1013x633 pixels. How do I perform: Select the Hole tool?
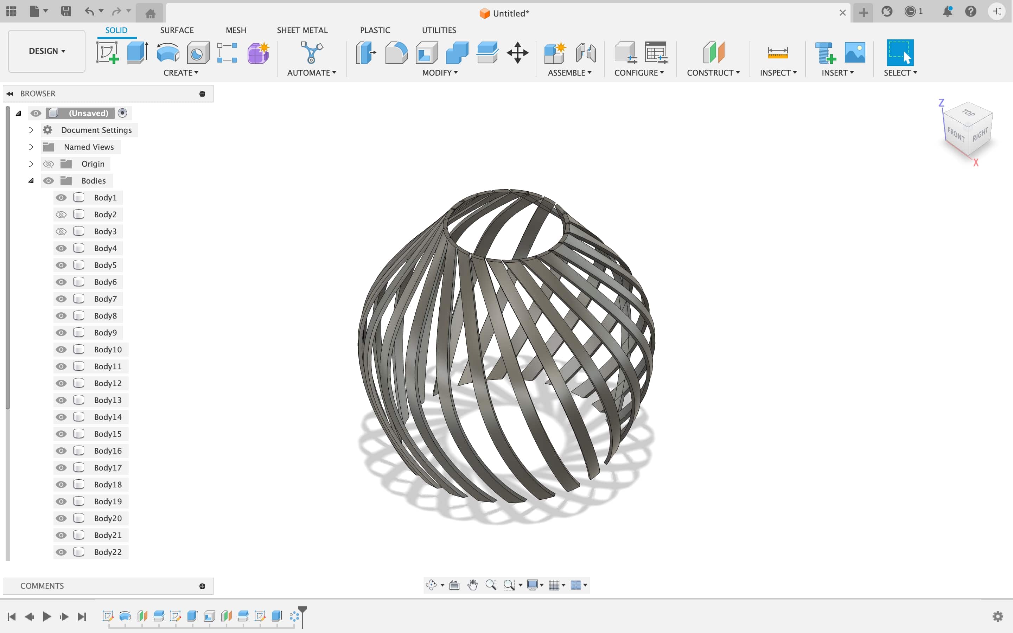(x=198, y=53)
